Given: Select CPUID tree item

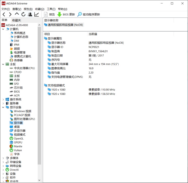Looking at the screenshot, I should [x=16, y=72].
